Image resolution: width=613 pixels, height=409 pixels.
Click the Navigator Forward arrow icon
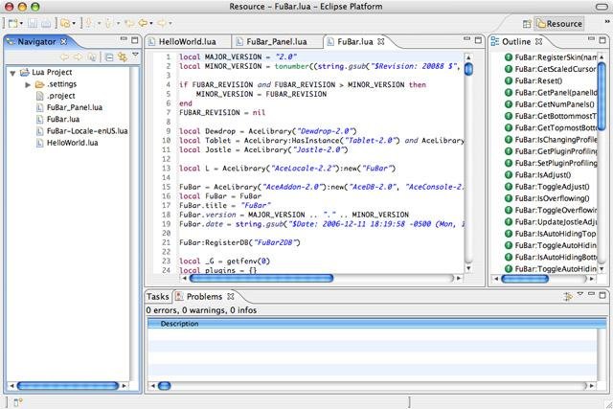click(x=78, y=57)
